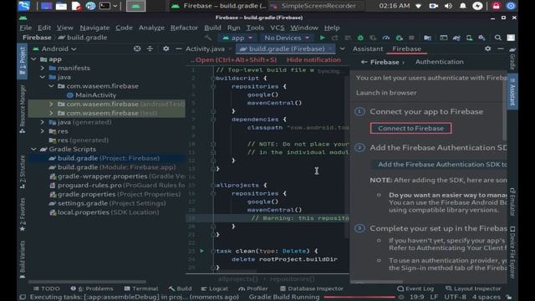Switch to the Assistant tab
This screenshot has width=535, height=301.
[368, 48]
